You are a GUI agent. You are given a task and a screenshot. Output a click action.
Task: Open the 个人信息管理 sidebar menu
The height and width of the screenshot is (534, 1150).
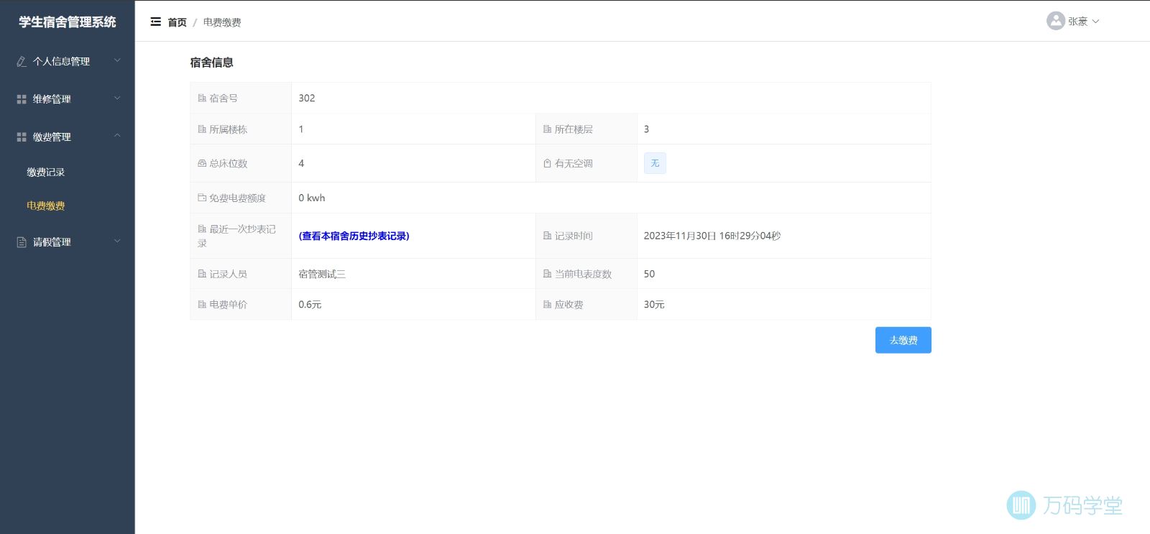coord(68,62)
